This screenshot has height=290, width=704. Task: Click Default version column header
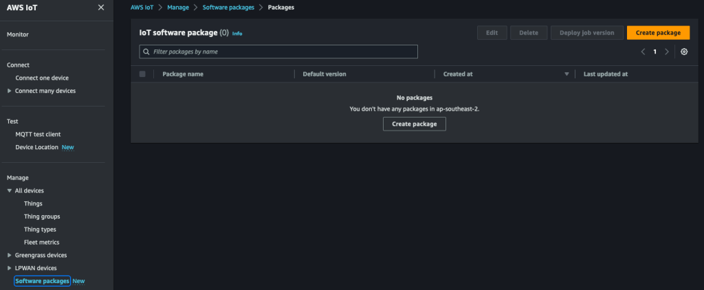click(324, 74)
